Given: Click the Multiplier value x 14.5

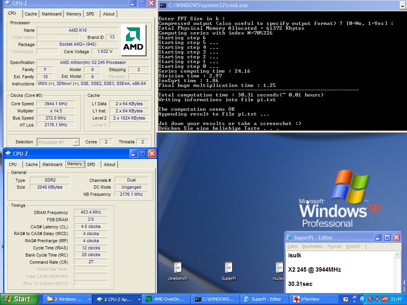Looking at the screenshot, I should (x=56, y=111).
